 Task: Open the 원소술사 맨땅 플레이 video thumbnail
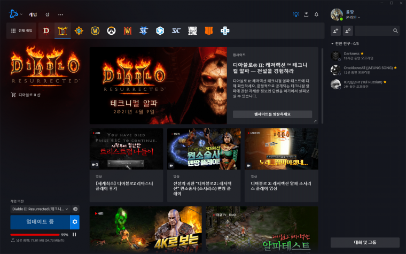click(x=204, y=149)
